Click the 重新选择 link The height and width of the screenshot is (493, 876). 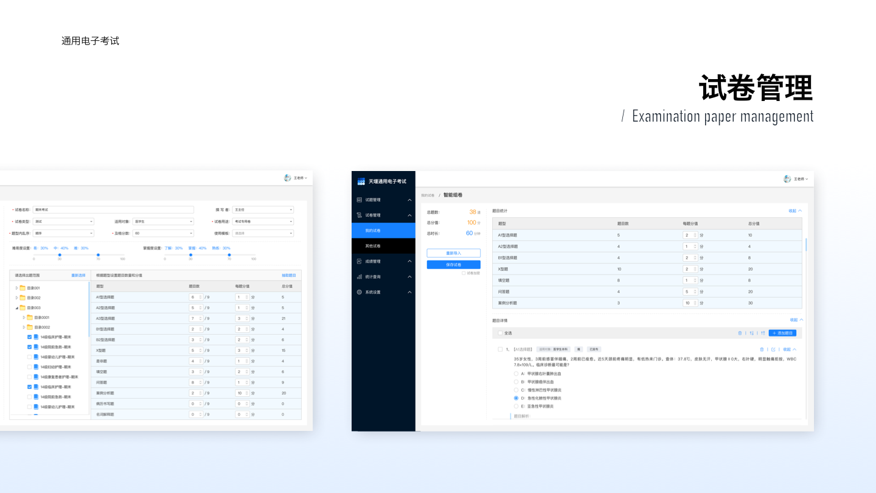coord(78,275)
